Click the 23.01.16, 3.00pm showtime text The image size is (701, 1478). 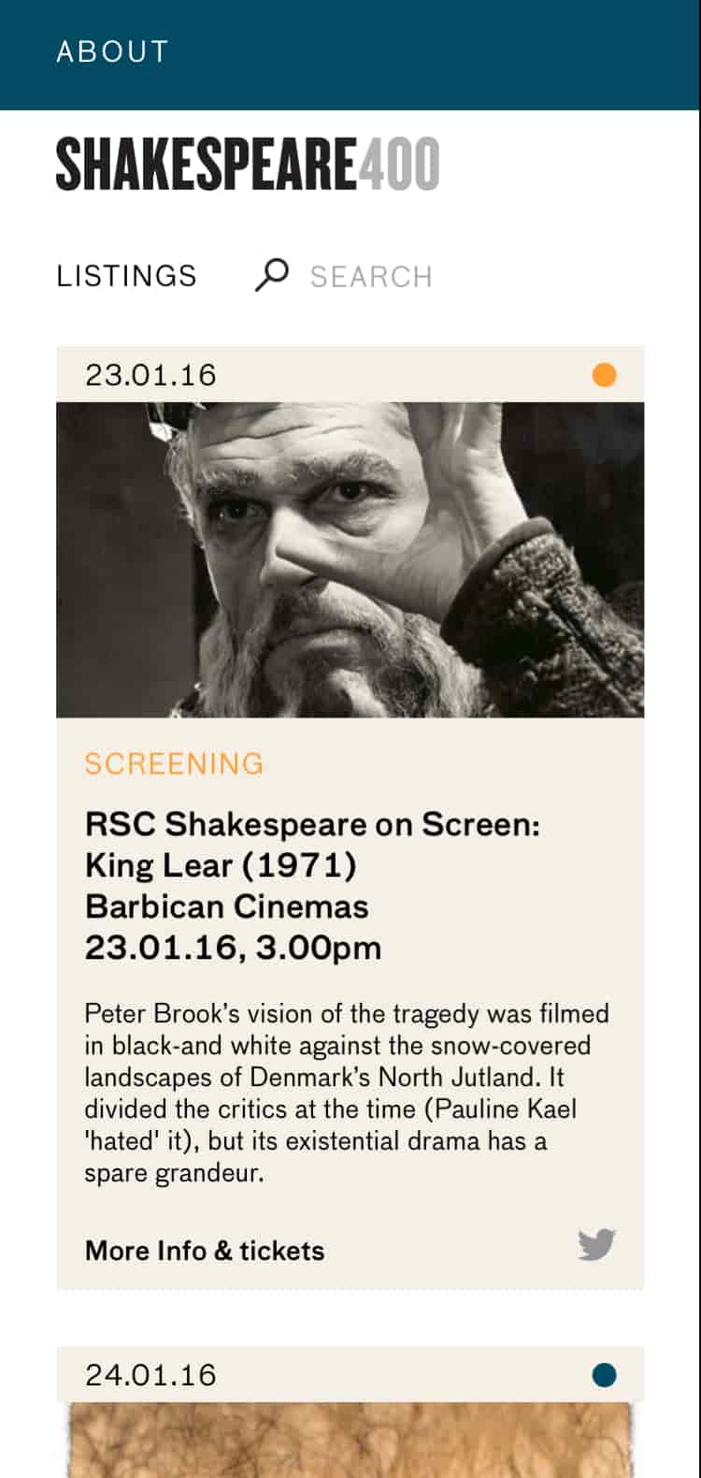tap(234, 948)
